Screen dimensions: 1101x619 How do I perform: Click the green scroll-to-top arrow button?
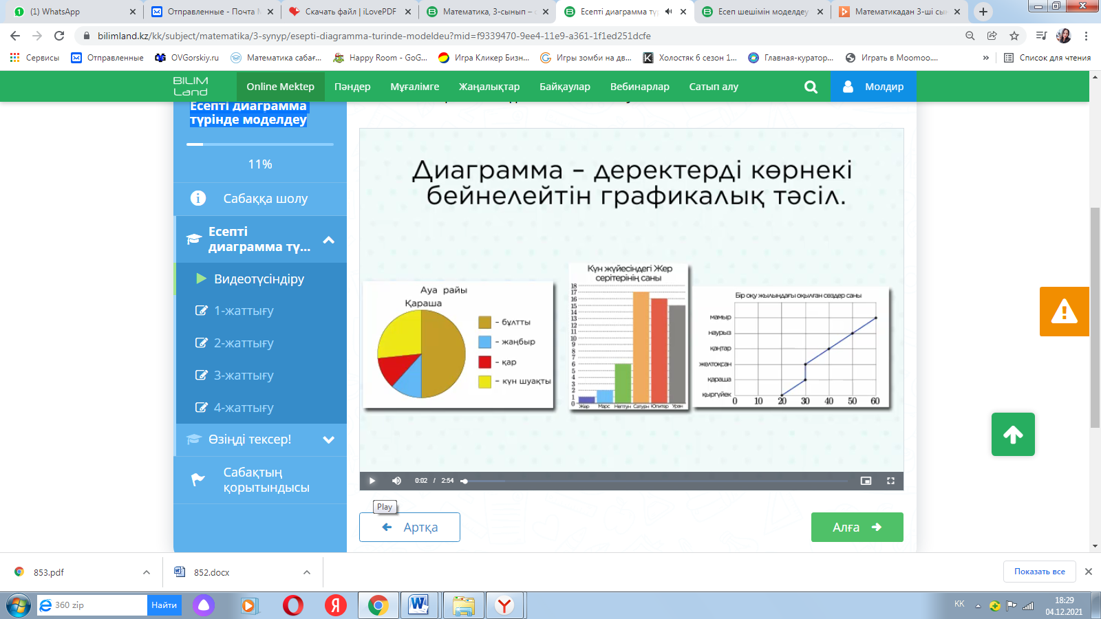pyautogui.click(x=1013, y=435)
